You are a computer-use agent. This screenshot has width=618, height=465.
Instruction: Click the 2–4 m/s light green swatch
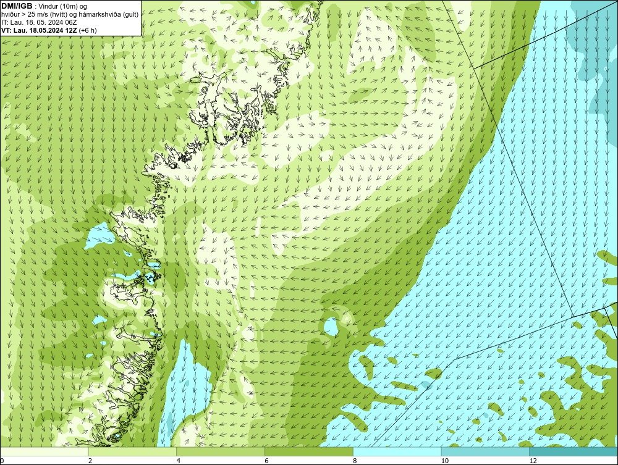(132, 451)
